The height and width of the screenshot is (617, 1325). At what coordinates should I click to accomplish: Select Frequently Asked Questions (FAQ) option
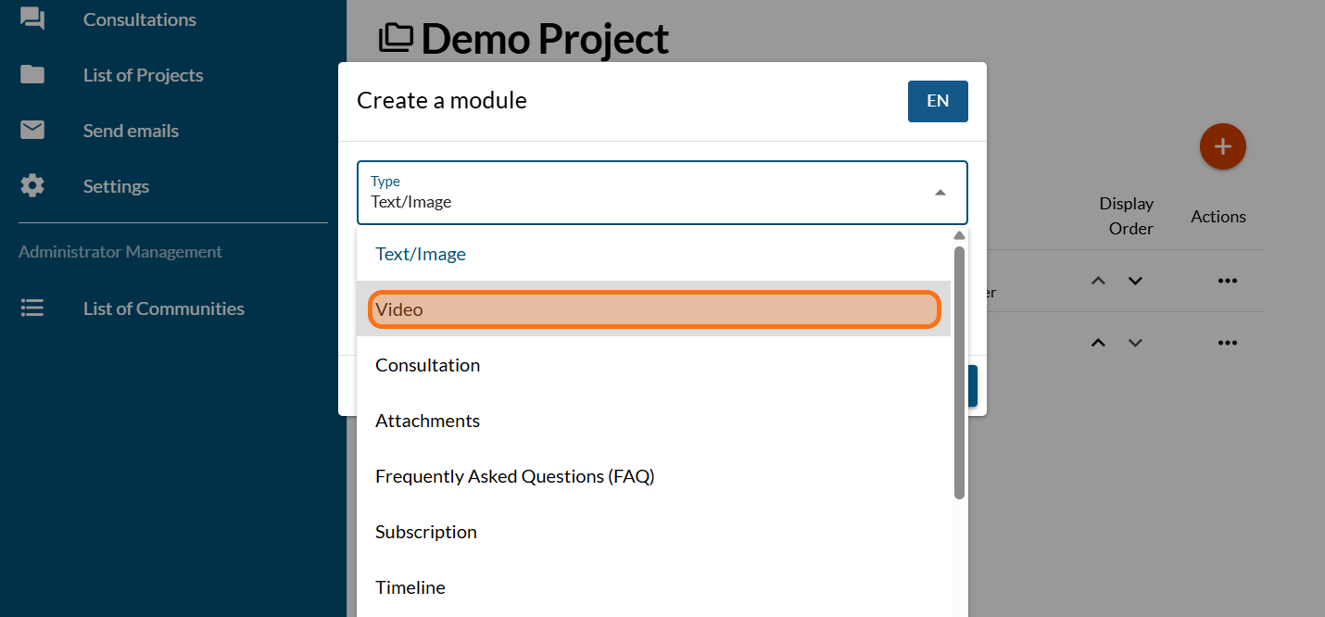[514, 476]
